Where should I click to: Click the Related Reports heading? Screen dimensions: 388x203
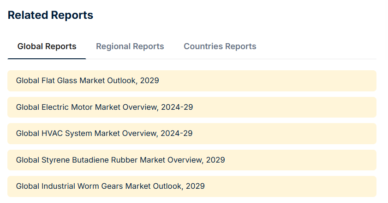50,15
